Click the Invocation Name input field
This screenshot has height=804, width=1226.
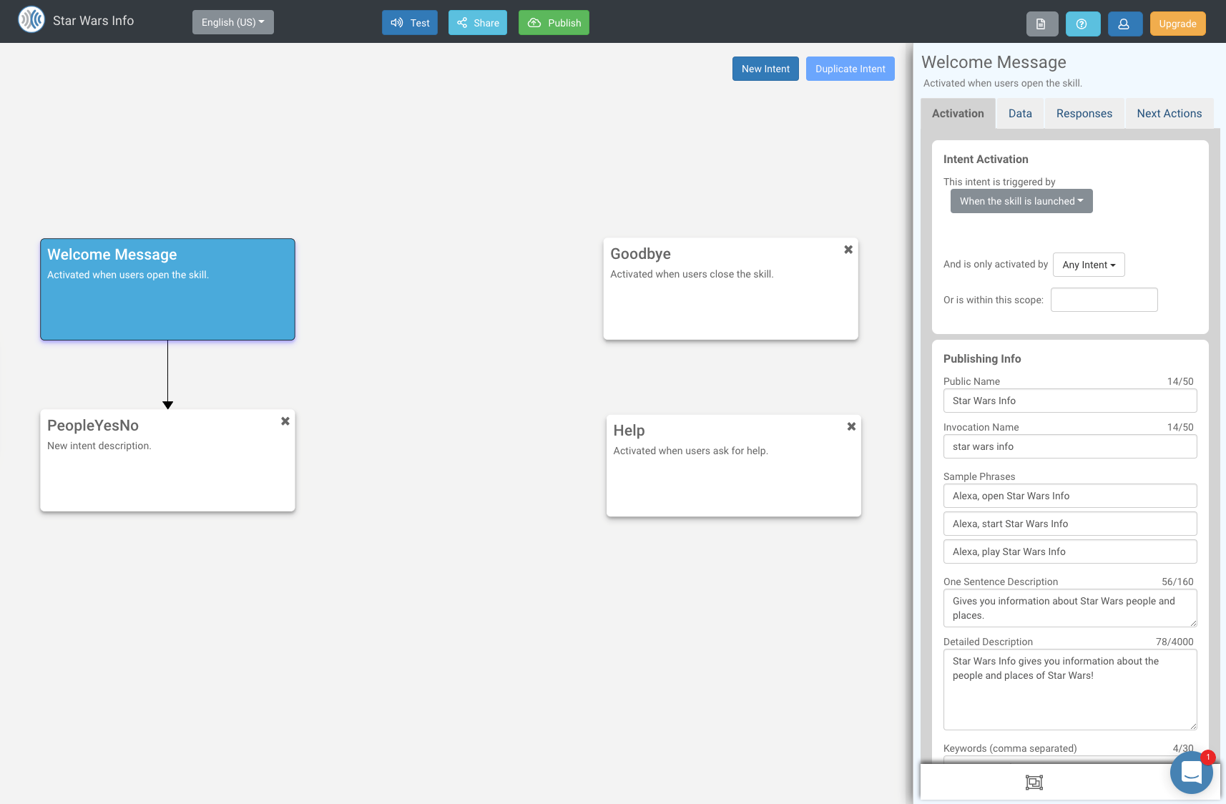click(x=1070, y=446)
